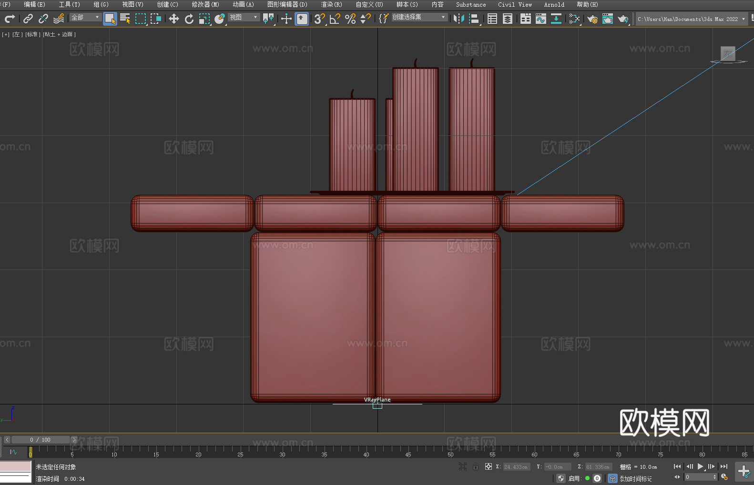Open the 渲染(R) menu
Viewport: 754px width, 485px height.
[331, 4]
